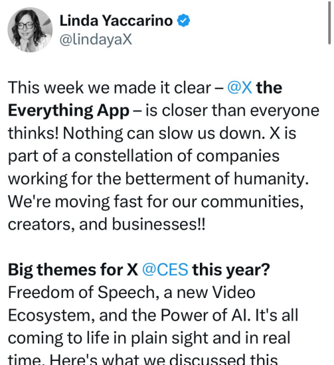Image resolution: width=334 pixels, height=365 pixels.
Task: Click the bold 'this year?' text
Action: (231, 270)
